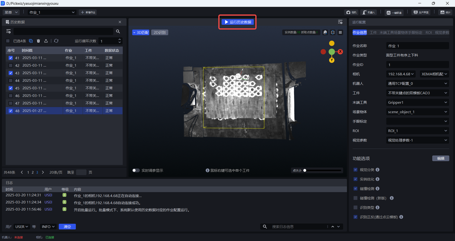Toggle the 实时调参显示 switch
Viewport: 455px width, 241px height.
click(x=136, y=170)
